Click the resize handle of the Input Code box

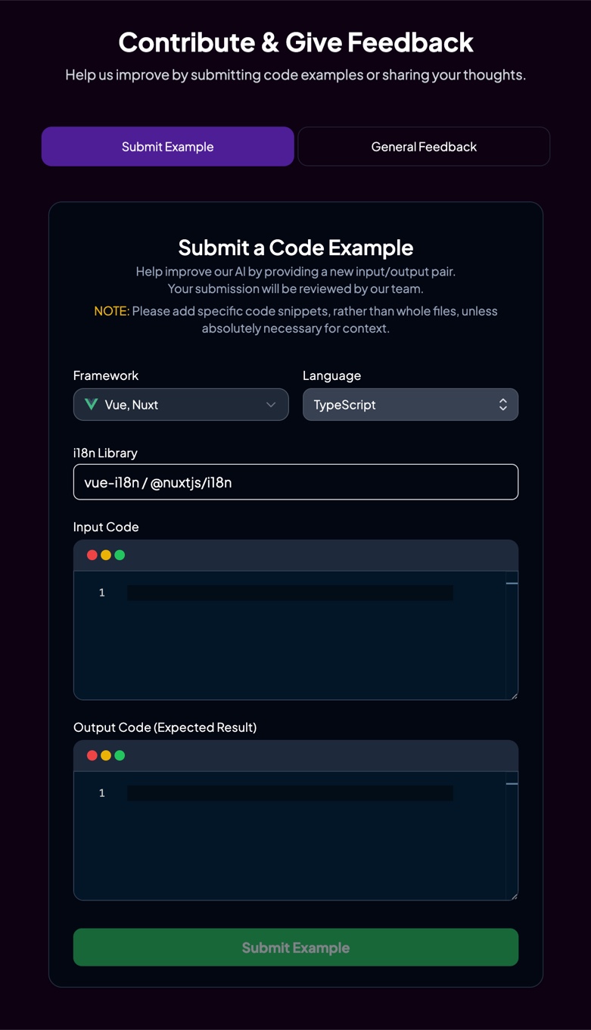click(515, 695)
